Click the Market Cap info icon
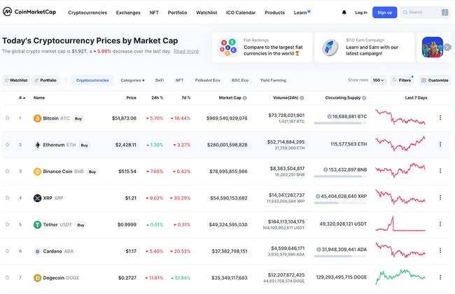The image size is (455, 294). (244, 98)
